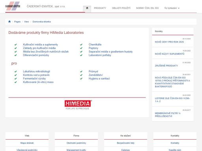Screen dimensions: 202x151
Task: Click the Firma footer column heading
Action: 76,136
